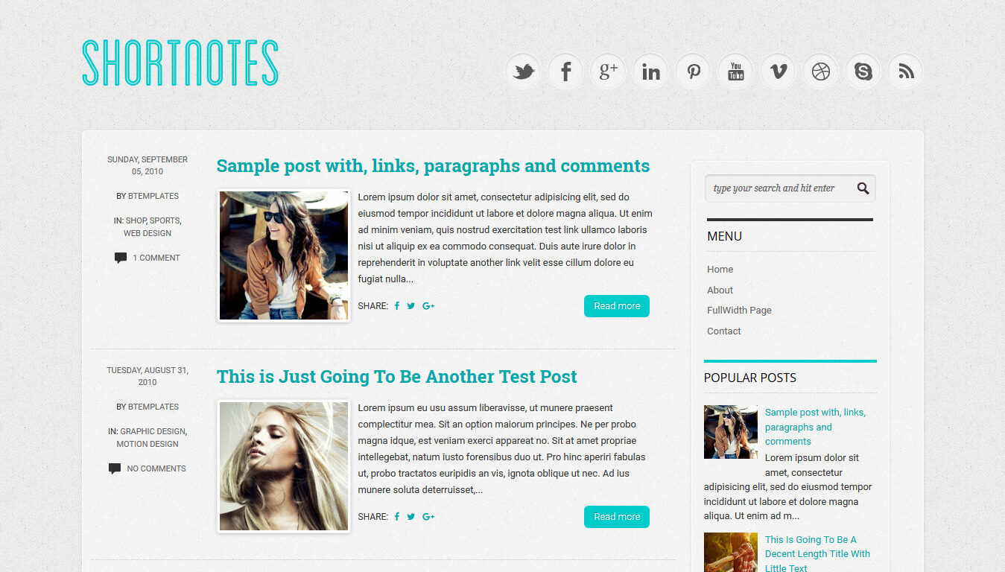Share first post on Facebook
Viewport: 1005px width, 572px height.
(397, 306)
